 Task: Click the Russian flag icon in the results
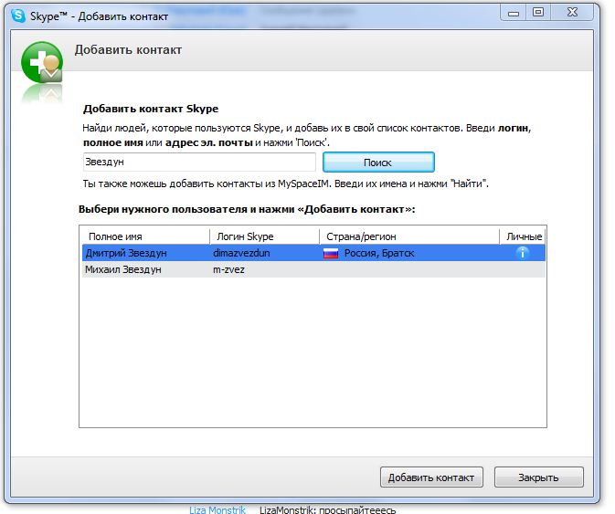331,254
